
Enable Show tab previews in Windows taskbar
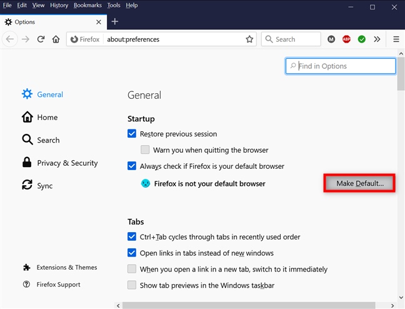tap(132, 285)
